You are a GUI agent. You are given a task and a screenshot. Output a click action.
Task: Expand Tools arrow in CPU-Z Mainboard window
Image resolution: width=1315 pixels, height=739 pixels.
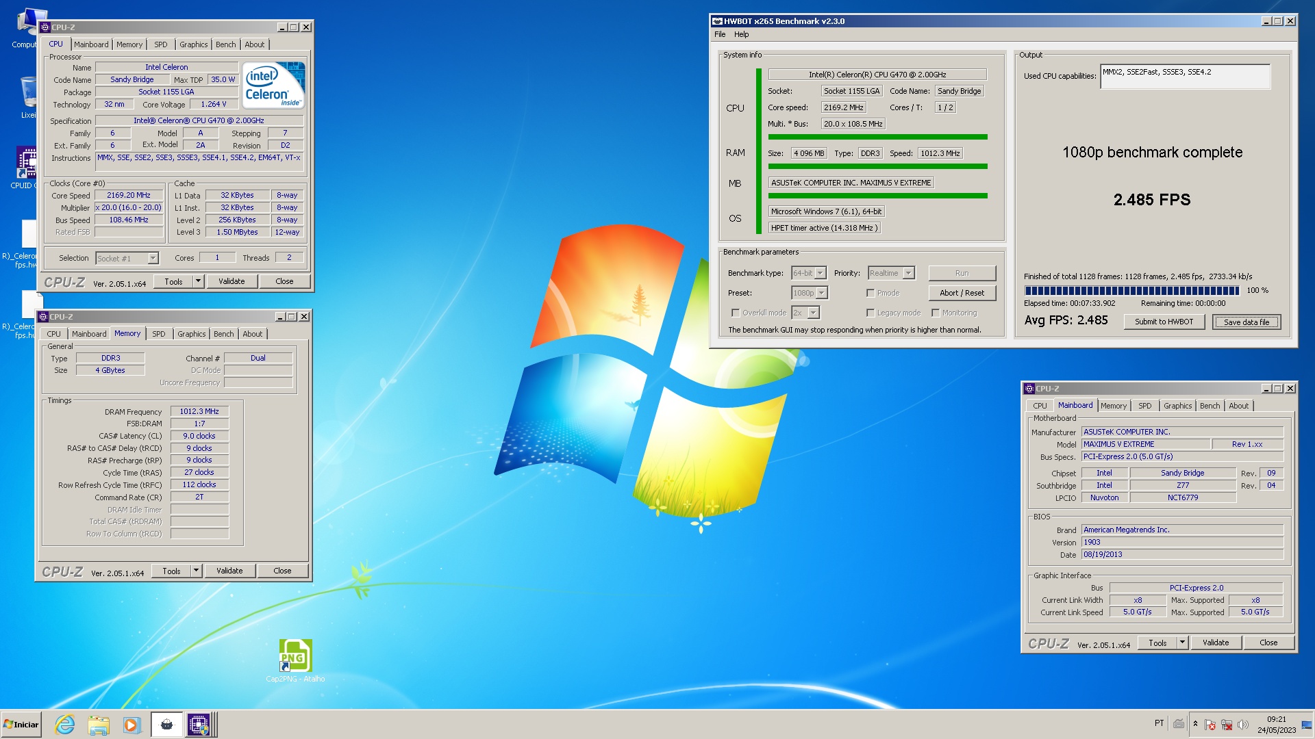point(1182,643)
